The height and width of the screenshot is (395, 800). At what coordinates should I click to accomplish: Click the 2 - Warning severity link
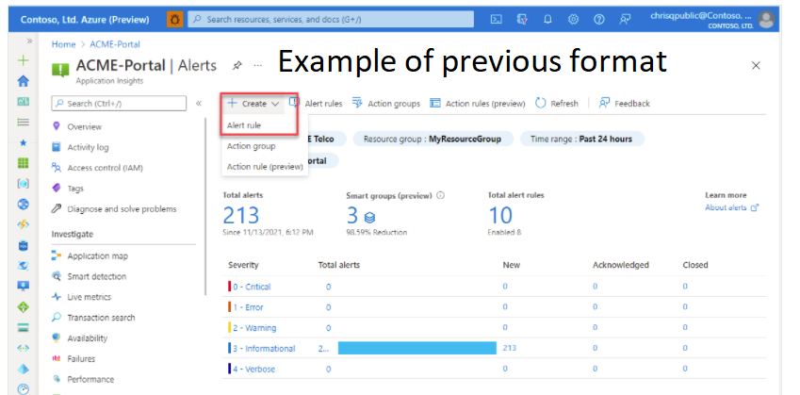tap(254, 328)
